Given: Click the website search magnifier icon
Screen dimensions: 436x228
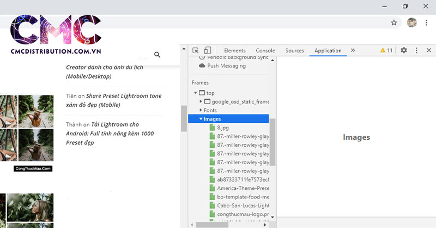Looking at the screenshot, I should coord(158,55).
